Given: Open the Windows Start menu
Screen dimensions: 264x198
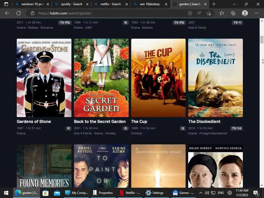Looking at the screenshot, I should click(x=6, y=193).
